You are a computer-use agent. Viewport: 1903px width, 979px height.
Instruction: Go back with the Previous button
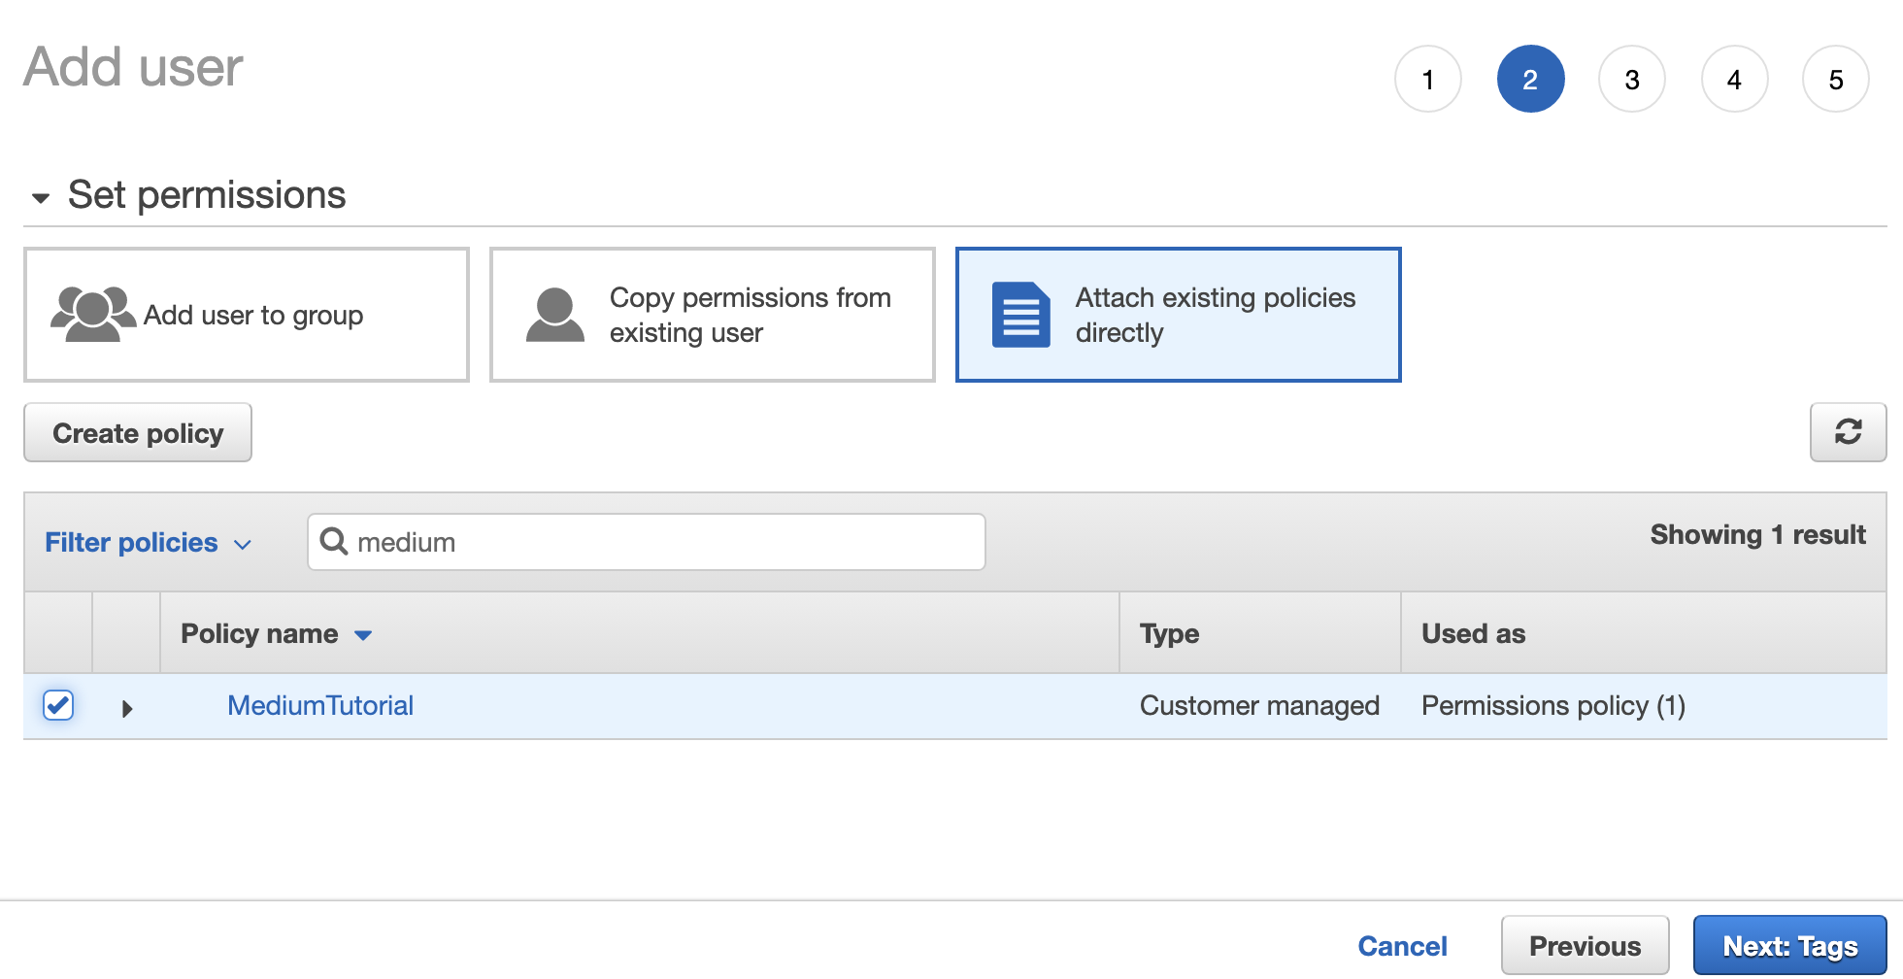tap(1585, 945)
